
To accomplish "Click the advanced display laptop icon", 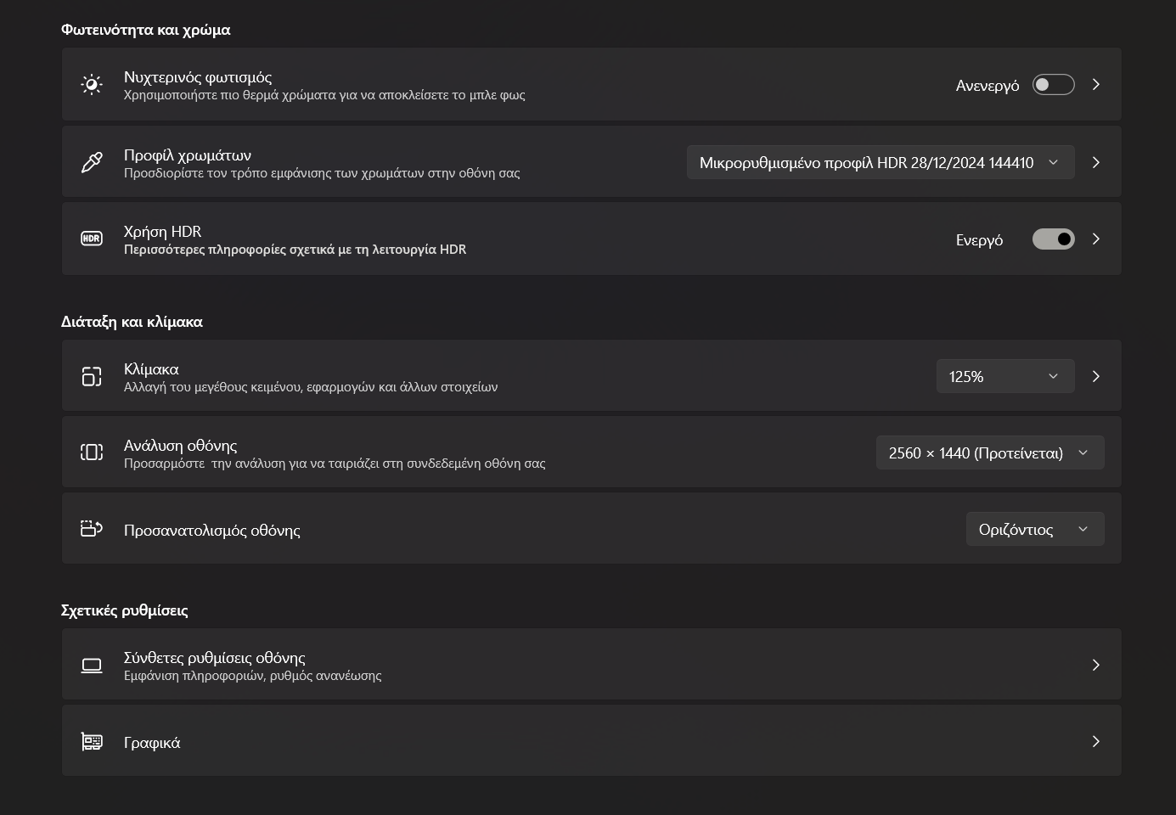I will point(92,665).
